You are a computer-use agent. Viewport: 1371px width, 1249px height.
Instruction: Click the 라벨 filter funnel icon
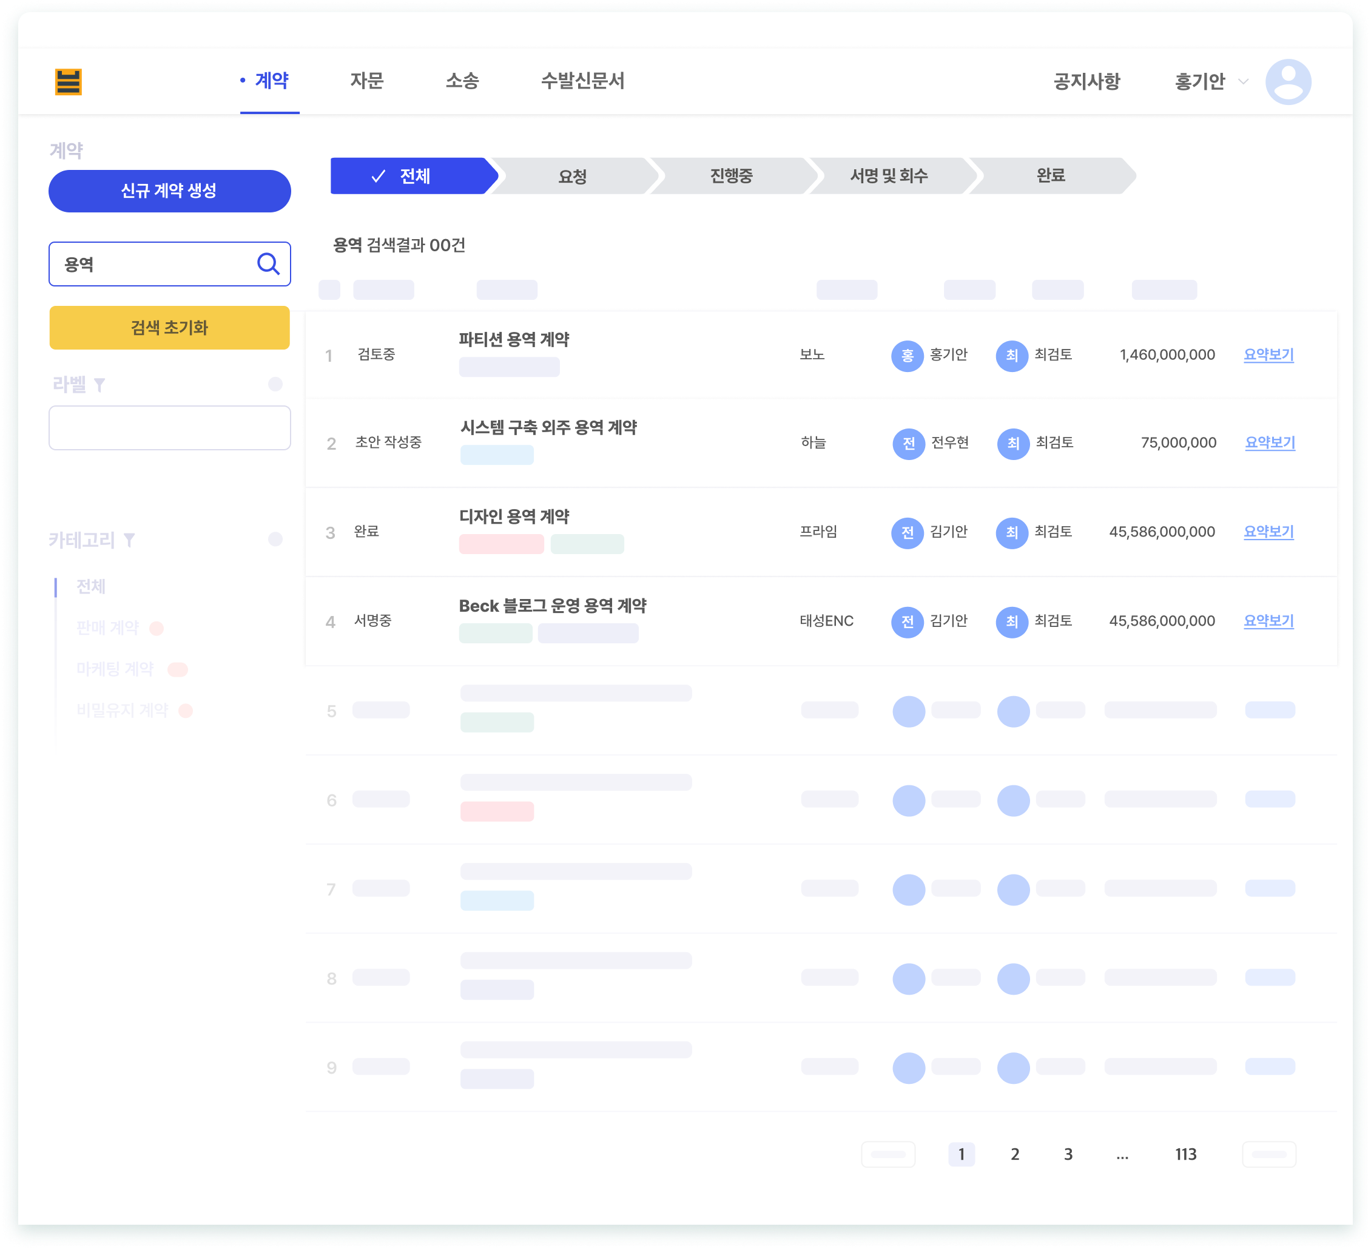99,385
